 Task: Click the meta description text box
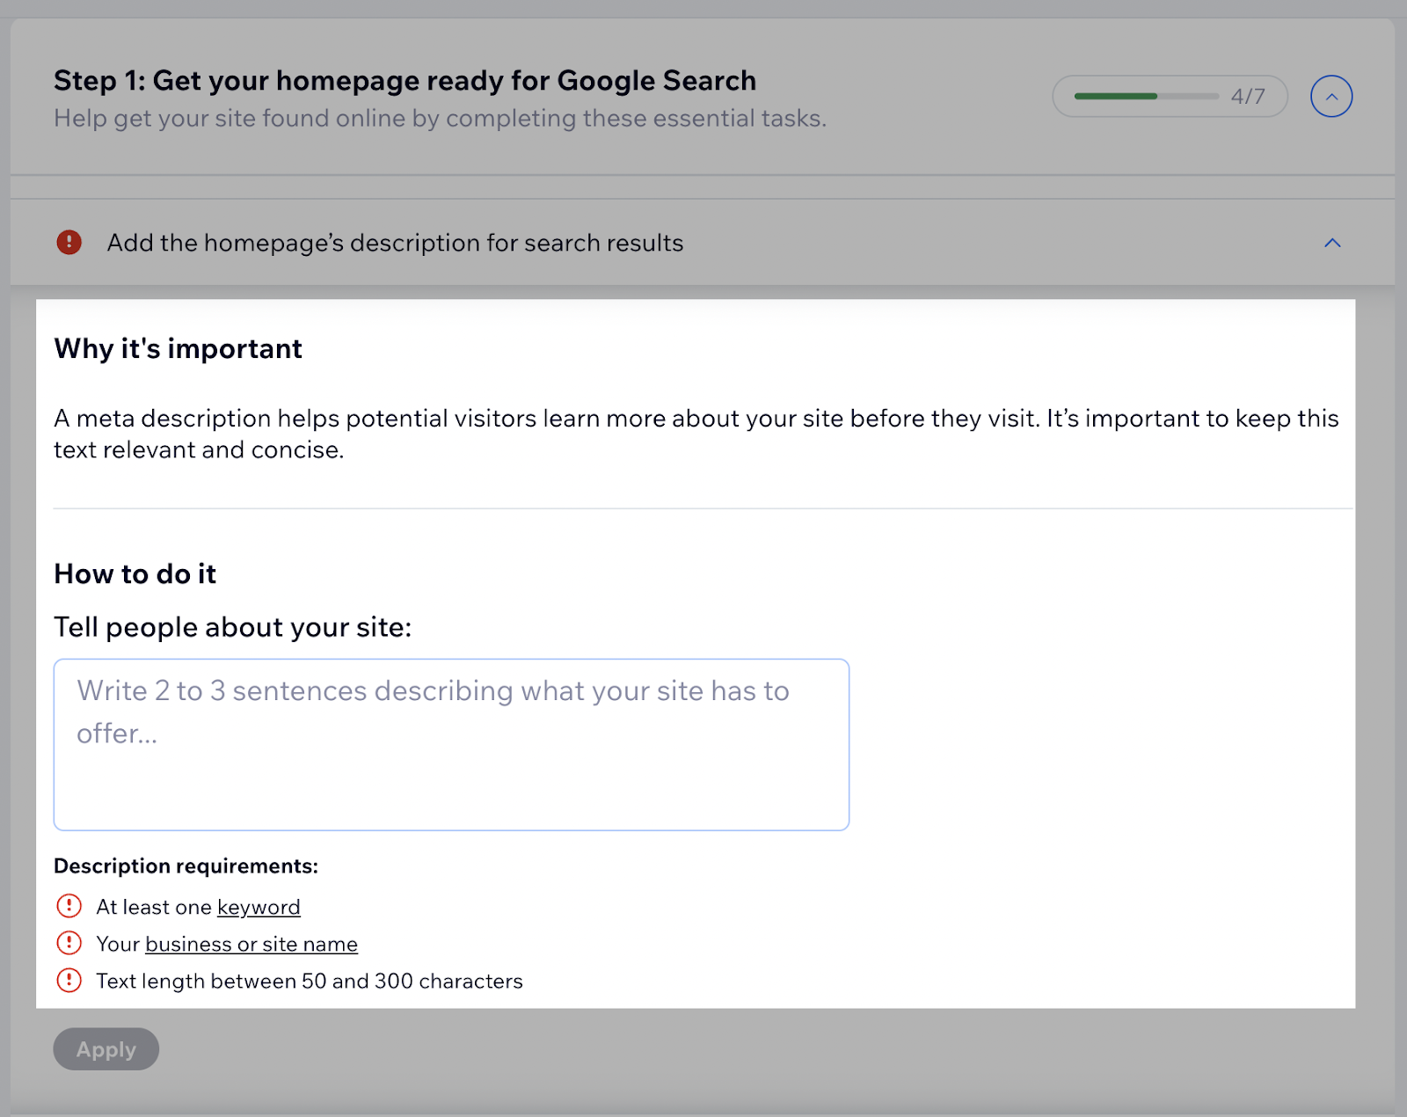[x=450, y=743]
